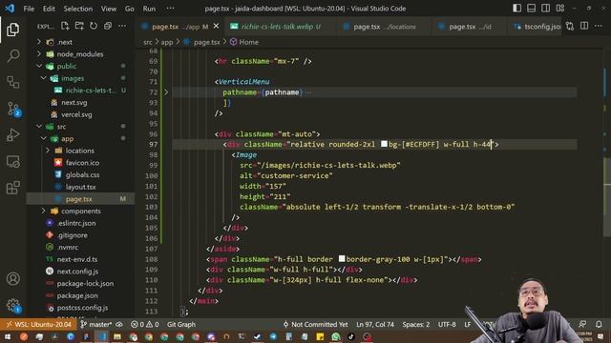Toggle the secondary sidebar visibility
611x343 pixels.
click(545, 9)
